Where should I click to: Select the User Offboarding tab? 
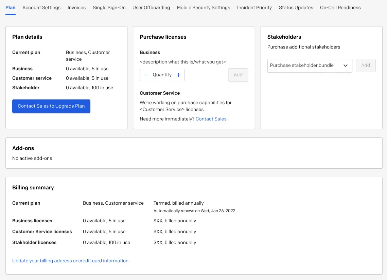pyautogui.click(x=151, y=8)
